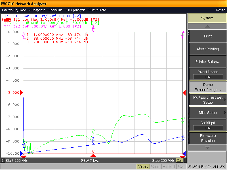Click blue marker 3 at right edge
The width and height of the screenshot is (227, 170).
coord(183,139)
